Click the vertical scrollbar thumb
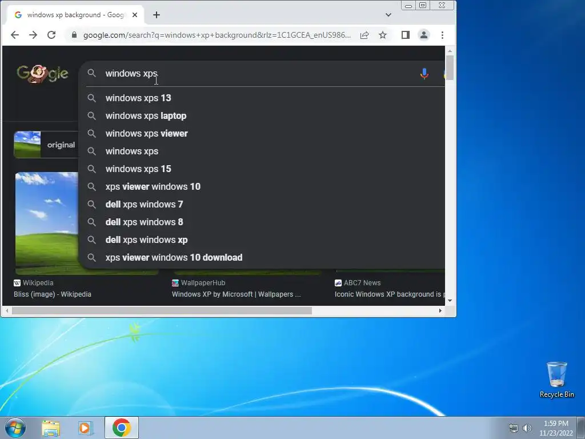The image size is (585, 439). click(x=450, y=67)
